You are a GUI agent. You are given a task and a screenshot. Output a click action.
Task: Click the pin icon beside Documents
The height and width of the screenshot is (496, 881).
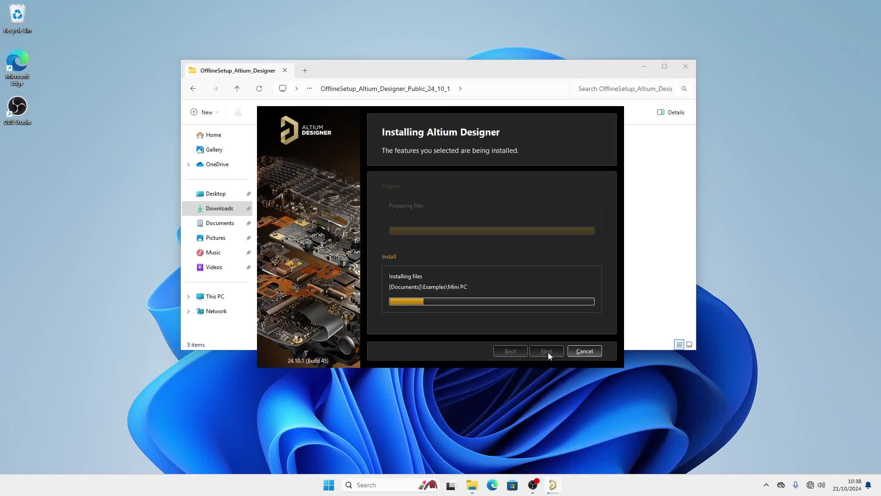pos(248,223)
